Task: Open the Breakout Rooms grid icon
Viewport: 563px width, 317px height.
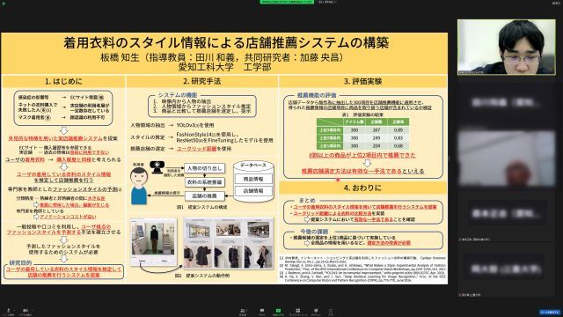Action: tap(297, 311)
